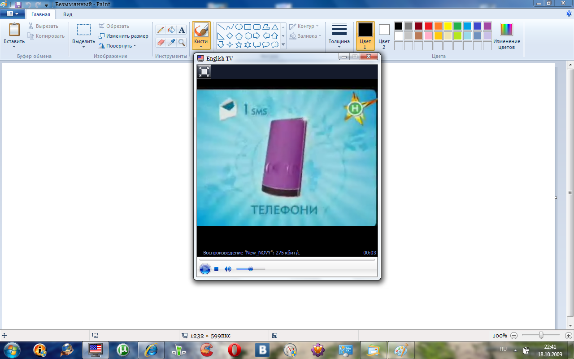This screenshot has height=359, width=574.
Task: Open uTorrent from the taskbar
Action: 123,350
